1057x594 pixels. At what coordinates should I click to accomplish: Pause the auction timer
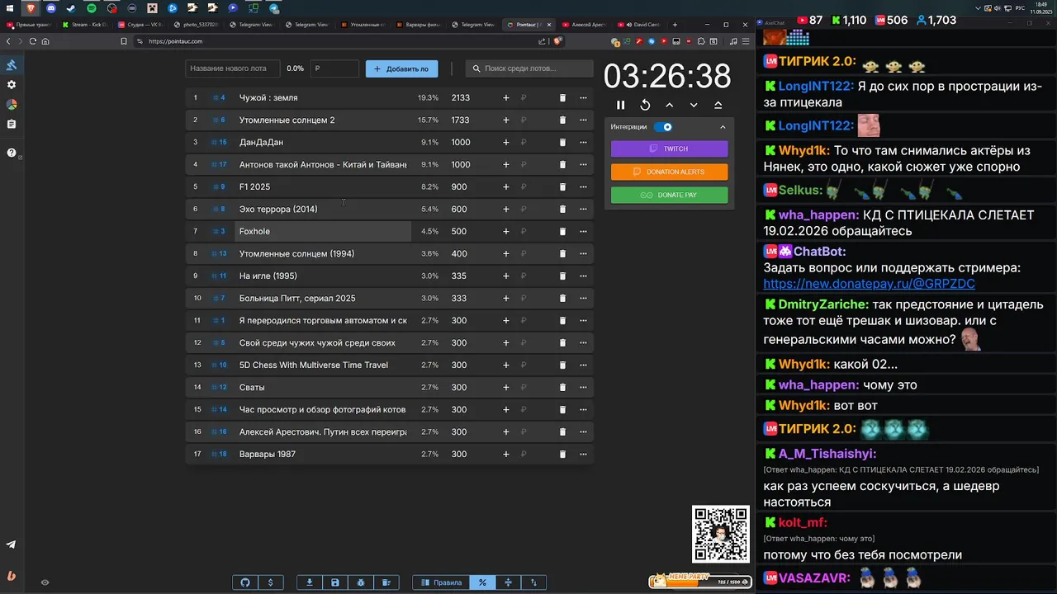621,105
